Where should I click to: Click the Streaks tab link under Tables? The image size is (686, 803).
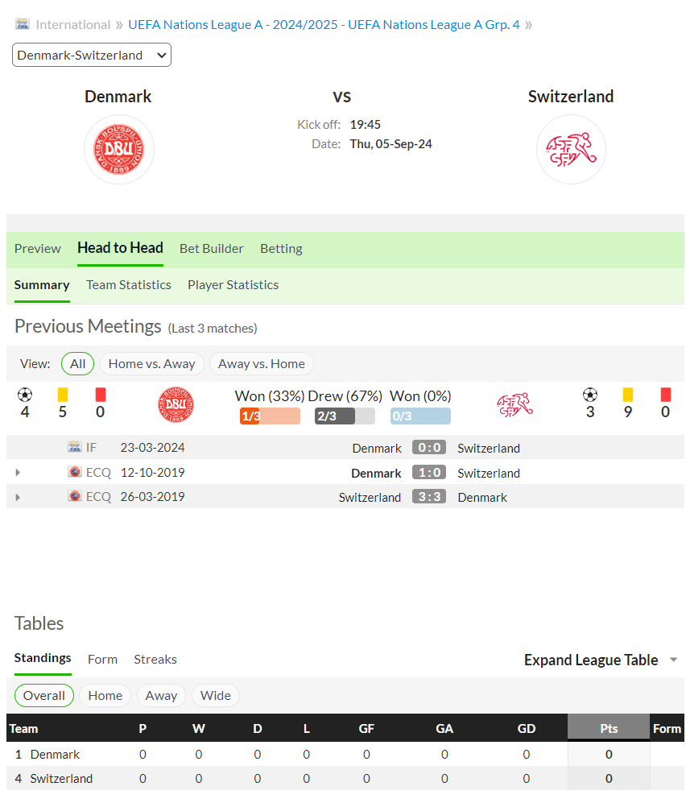coord(155,659)
